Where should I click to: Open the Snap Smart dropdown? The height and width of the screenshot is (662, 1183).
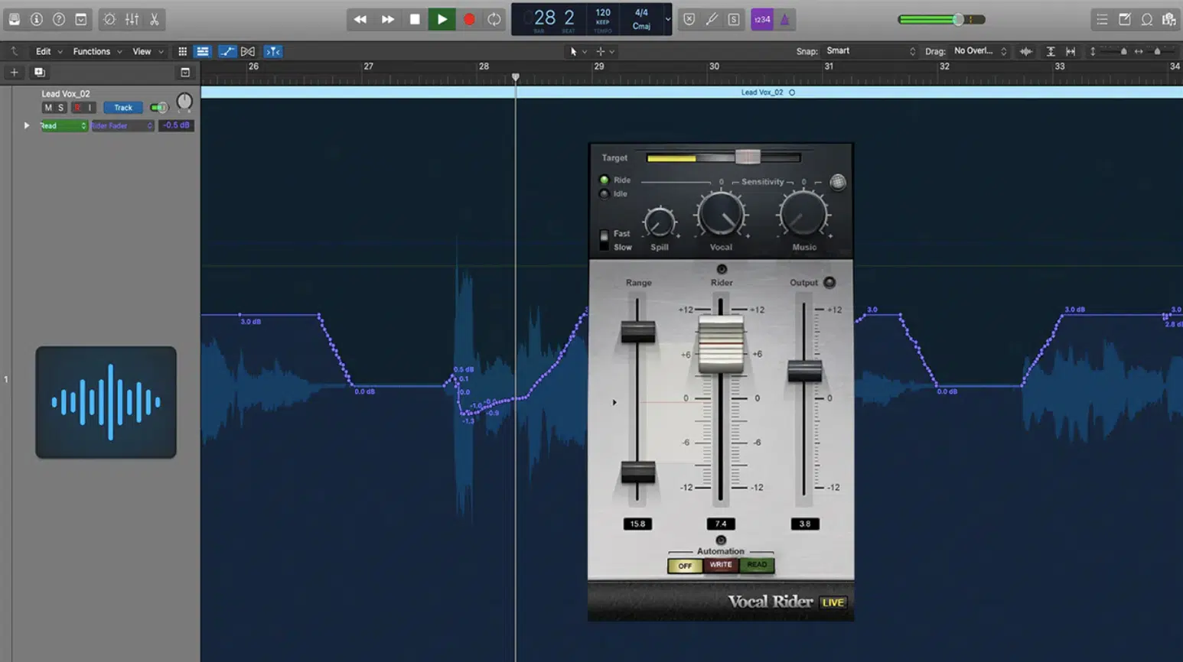tap(870, 51)
